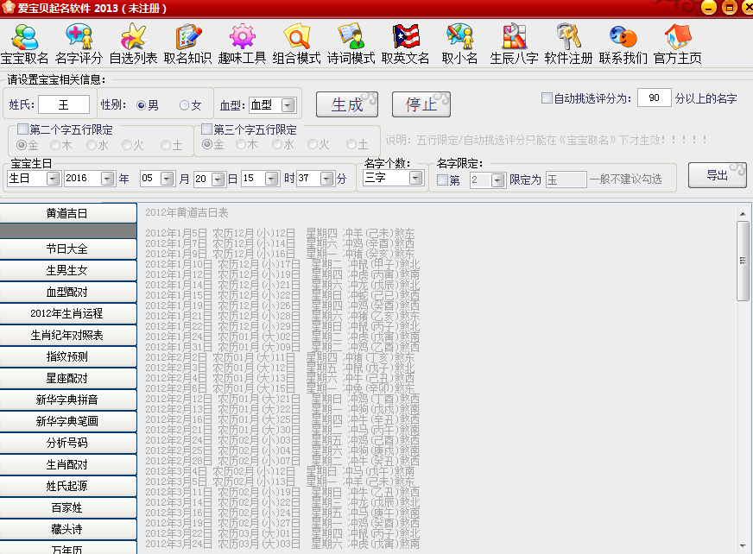The height and width of the screenshot is (554, 753).
Task: Select 水 radio in third-character group
Action: click(276, 144)
